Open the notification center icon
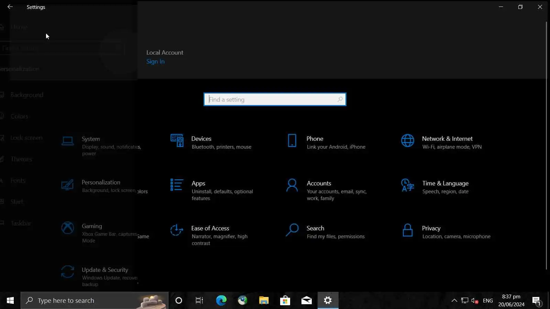Image resolution: width=550 pixels, height=309 pixels. [537, 301]
